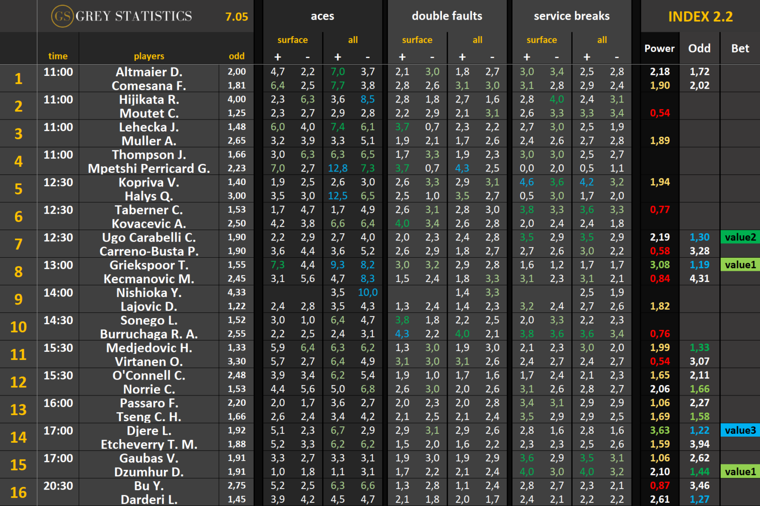This screenshot has height=506, width=760.
Task: Select the value1 tag for Griekspoor match
Action: tap(740, 265)
